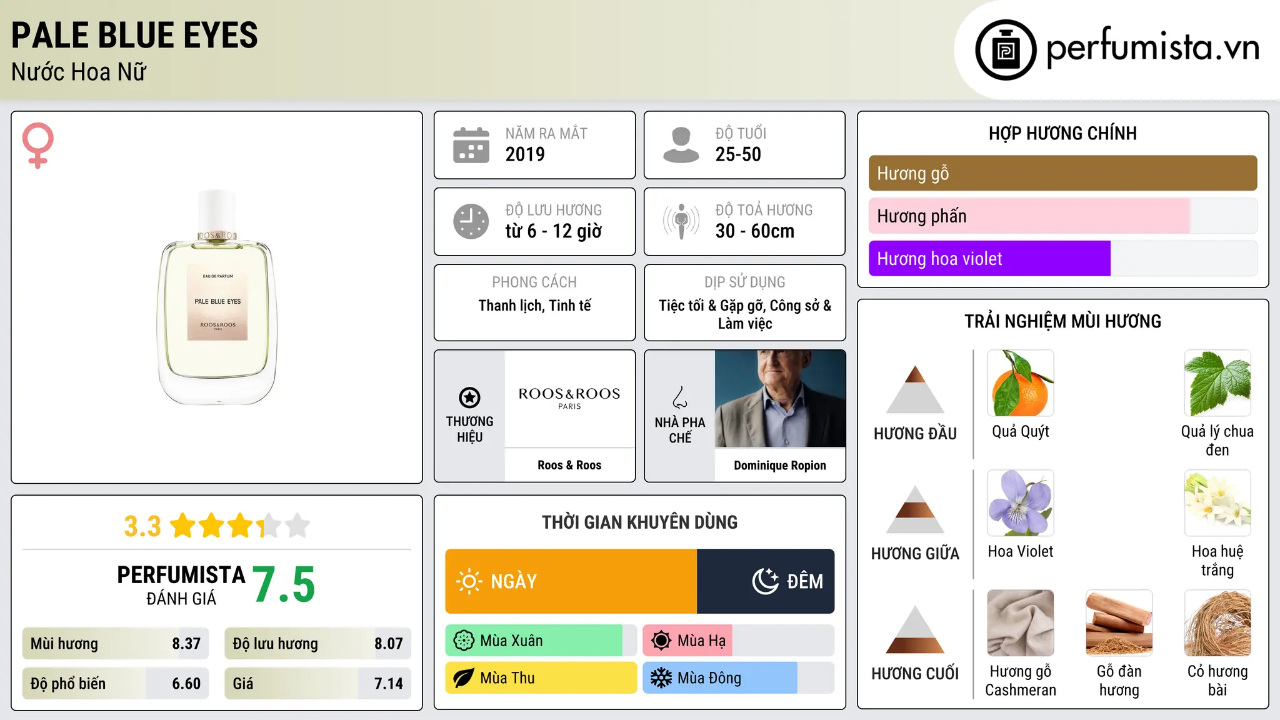The image size is (1280, 720).
Task: Click the person icon beside Độ tuổi
Action: click(681, 145)
